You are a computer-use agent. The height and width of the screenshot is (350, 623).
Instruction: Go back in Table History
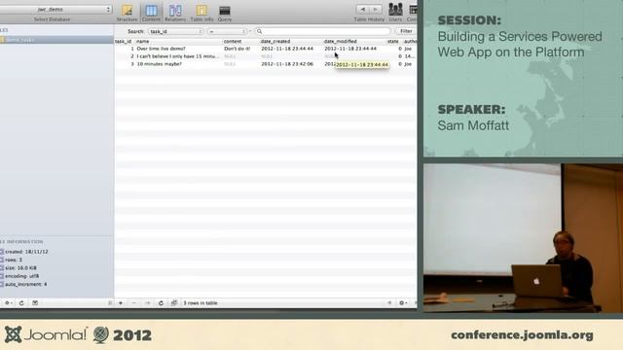(x=362, y=9)
